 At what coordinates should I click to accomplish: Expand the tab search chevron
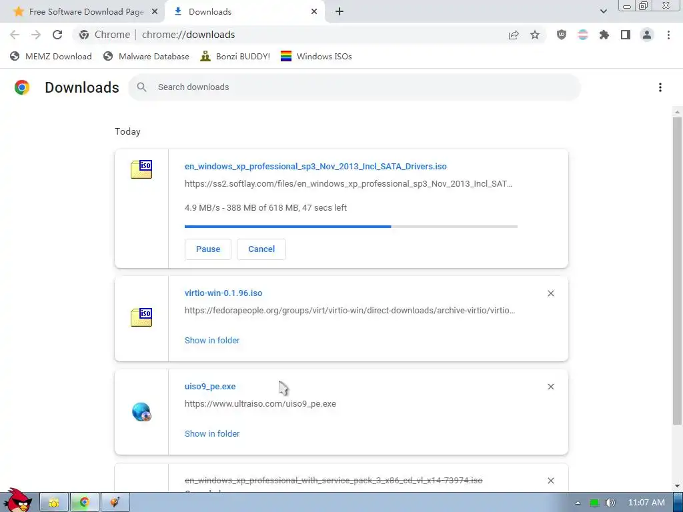click(x=603, y=12)
